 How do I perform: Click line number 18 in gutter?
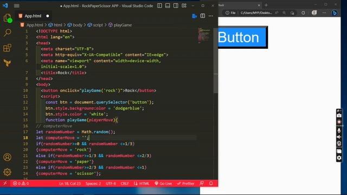pyautogui.click(x=25, y=138)
